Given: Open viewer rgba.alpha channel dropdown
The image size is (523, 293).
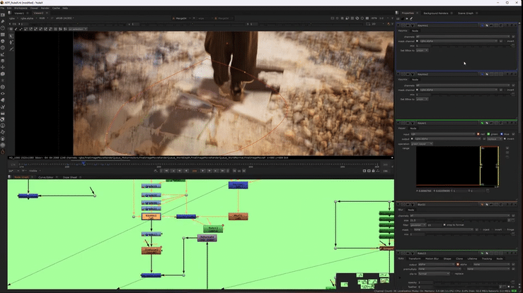Looking at the screenshot, I should 28,18.
